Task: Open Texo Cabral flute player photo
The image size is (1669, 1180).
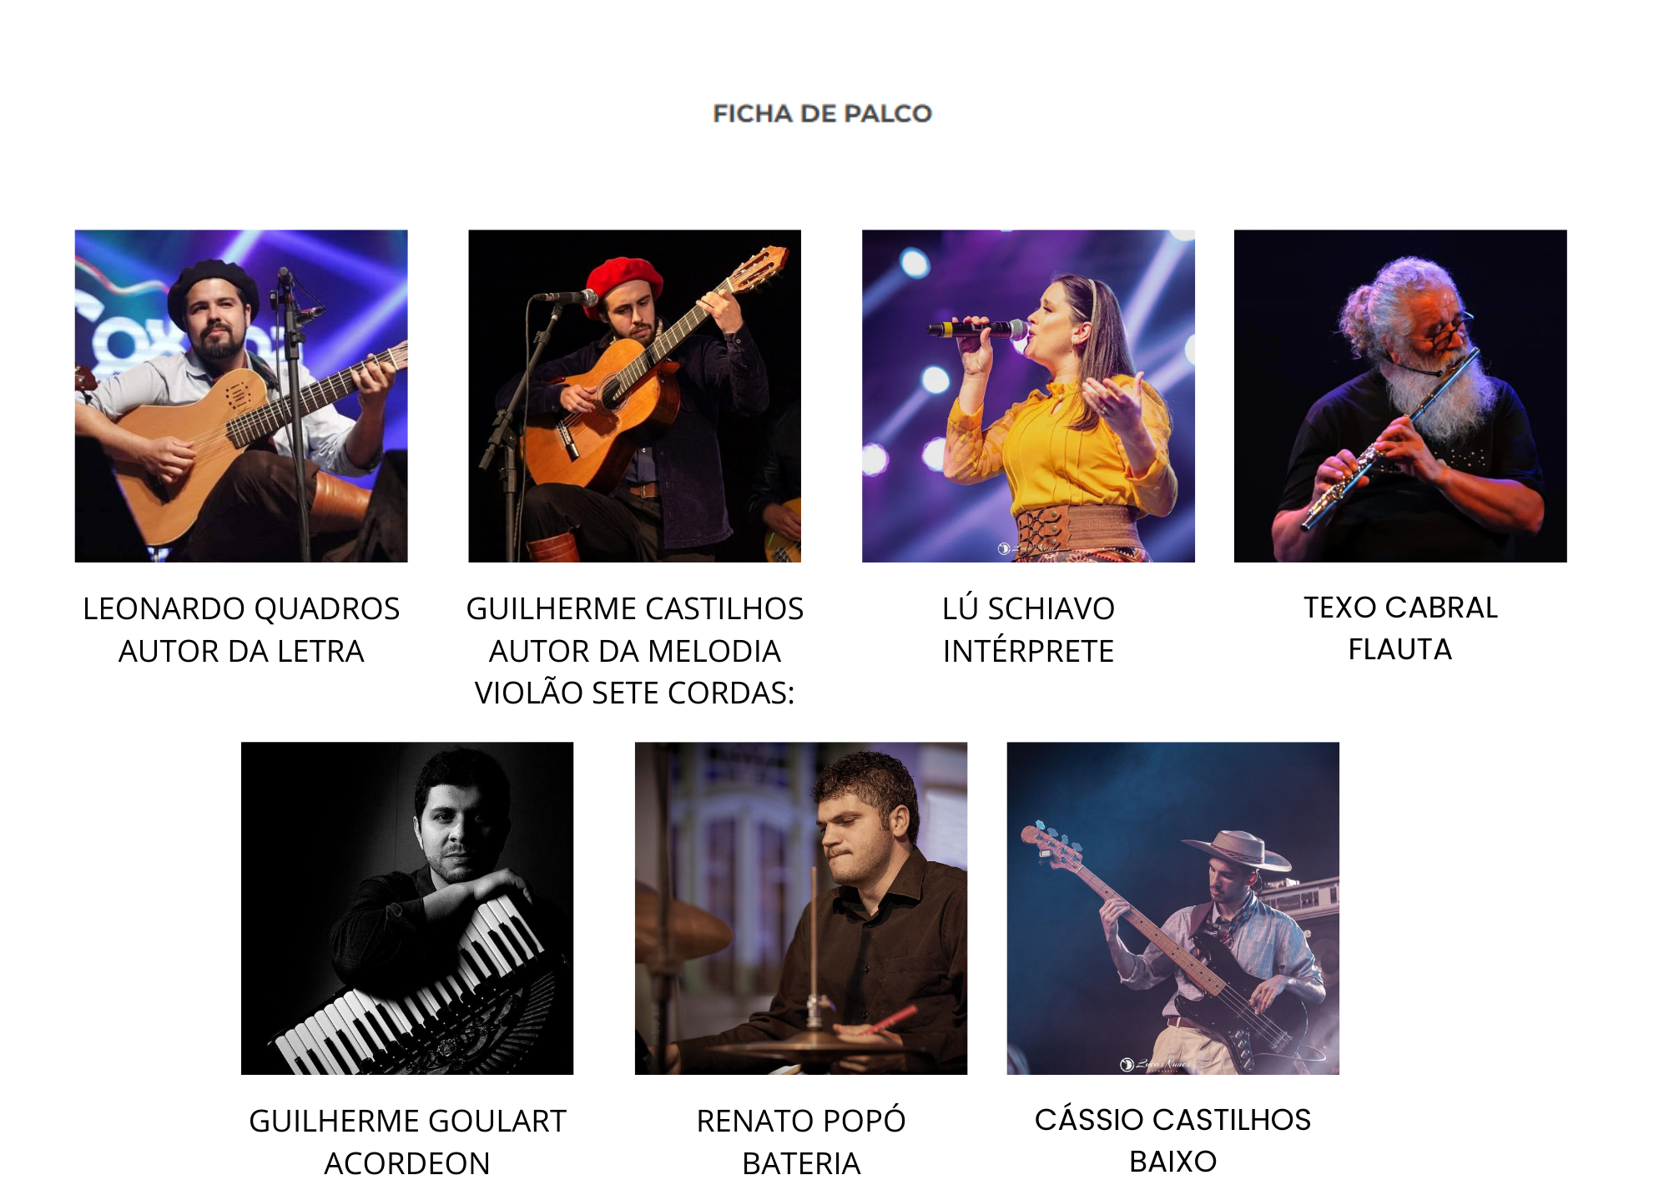Action: [x=1400, y=396]
